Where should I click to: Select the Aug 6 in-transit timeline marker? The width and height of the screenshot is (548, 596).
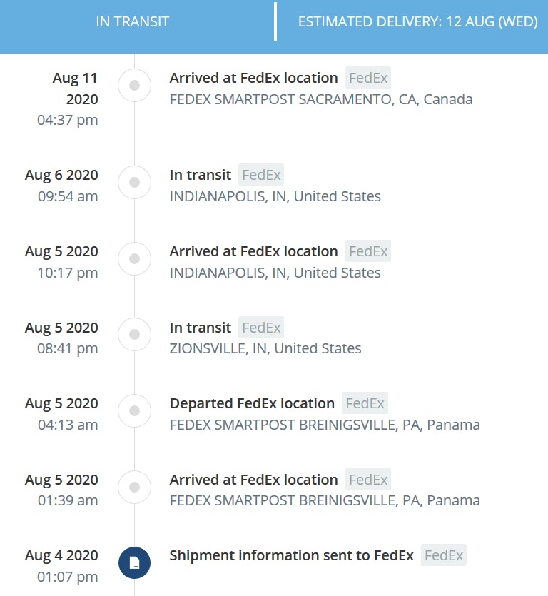134,183
